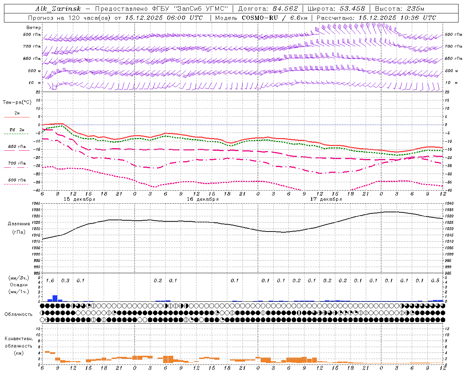Image resolution: width=464 pixels, height=371 pixels.
Task: Click the 16 декабря date label
Action: [x=203, y=199]
